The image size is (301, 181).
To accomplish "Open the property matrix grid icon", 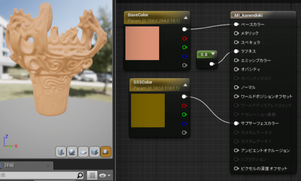I will (x=92, y=175).
